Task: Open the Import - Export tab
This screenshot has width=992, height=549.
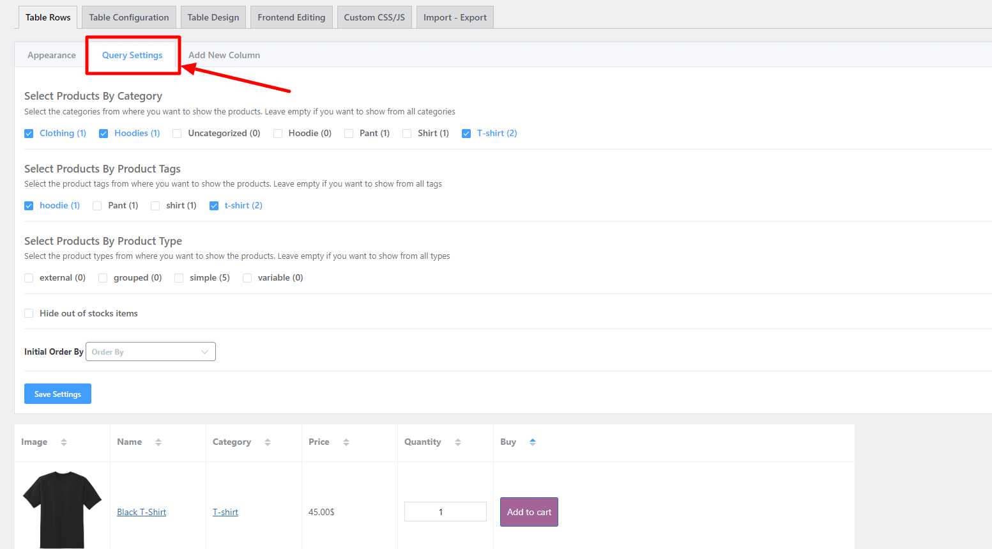Action: [x=455, y=17]
